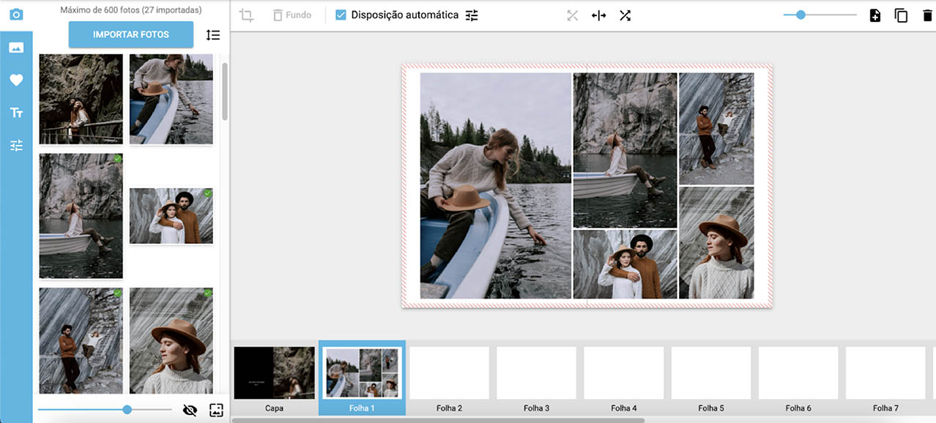936x423 pixels.
Task: Click the Fundo background button
Action: pyautogui.click(x=291, y=15)
